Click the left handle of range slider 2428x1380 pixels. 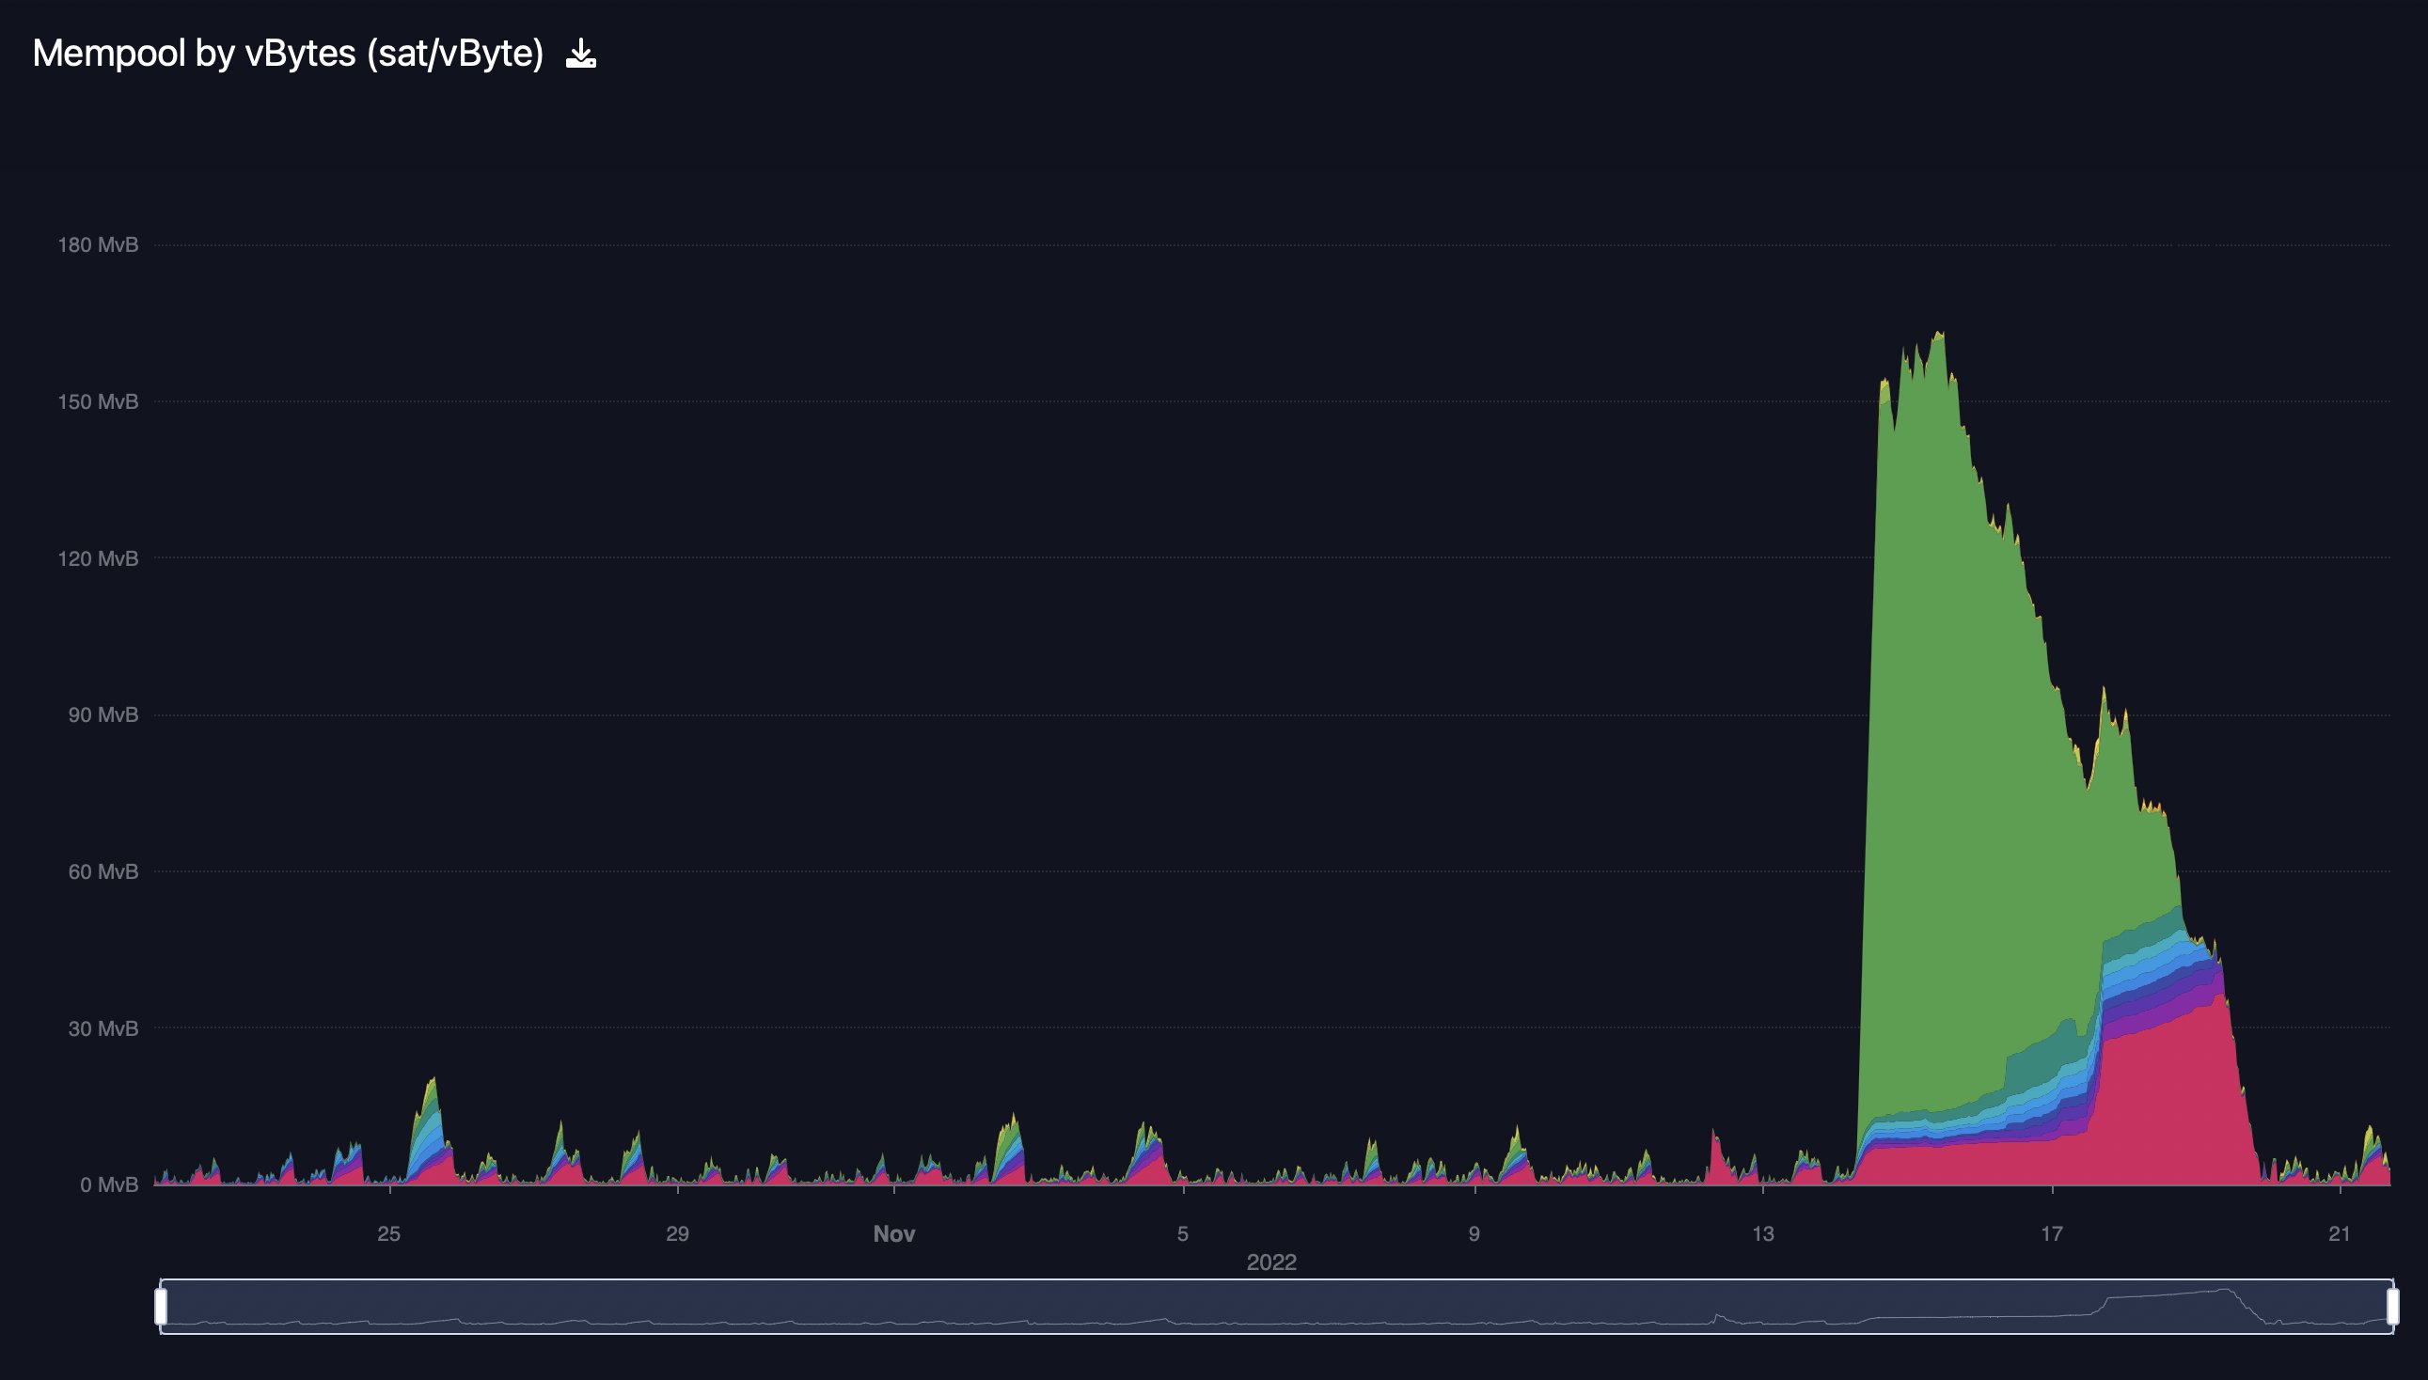[x=161, y=1306]
